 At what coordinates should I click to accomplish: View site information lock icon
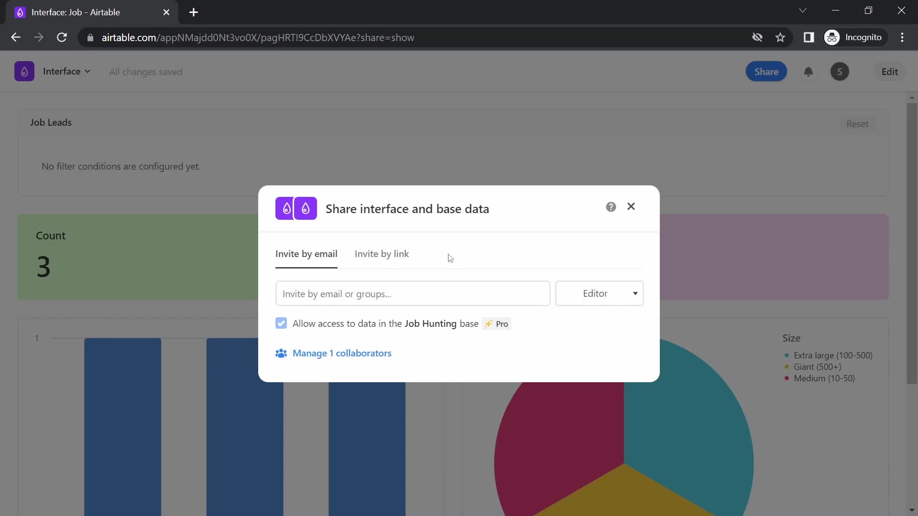[90, 38]
